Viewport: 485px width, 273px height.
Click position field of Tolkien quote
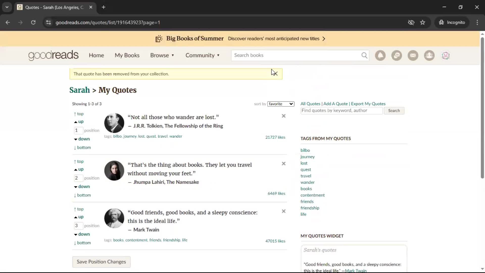(x=78, y=130)
